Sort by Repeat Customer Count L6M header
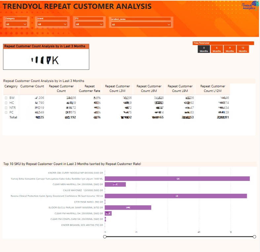This screenshot has height=252, width=260. pyautogui.click(x=149, y=89)
